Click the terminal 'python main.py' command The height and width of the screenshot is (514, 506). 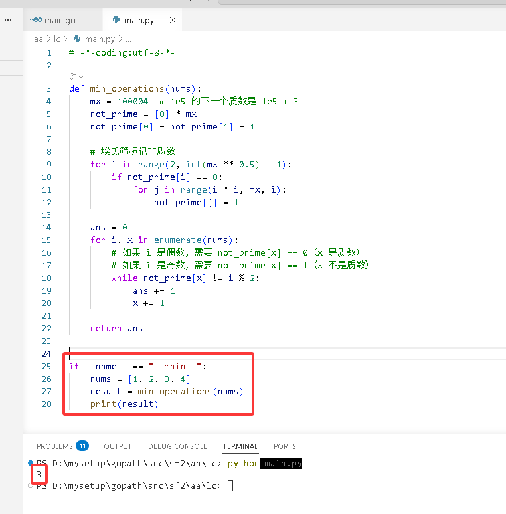(x=265, y=463)
